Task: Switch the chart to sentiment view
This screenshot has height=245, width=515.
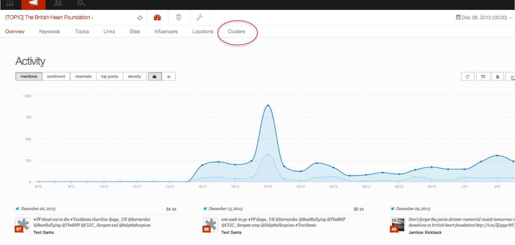Action: click(x=56, y=76)
